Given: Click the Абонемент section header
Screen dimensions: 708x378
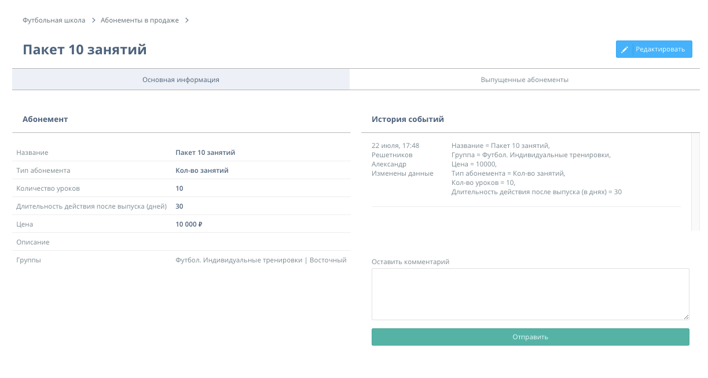Looking at the screenshot, I should [x=45, y=119].
